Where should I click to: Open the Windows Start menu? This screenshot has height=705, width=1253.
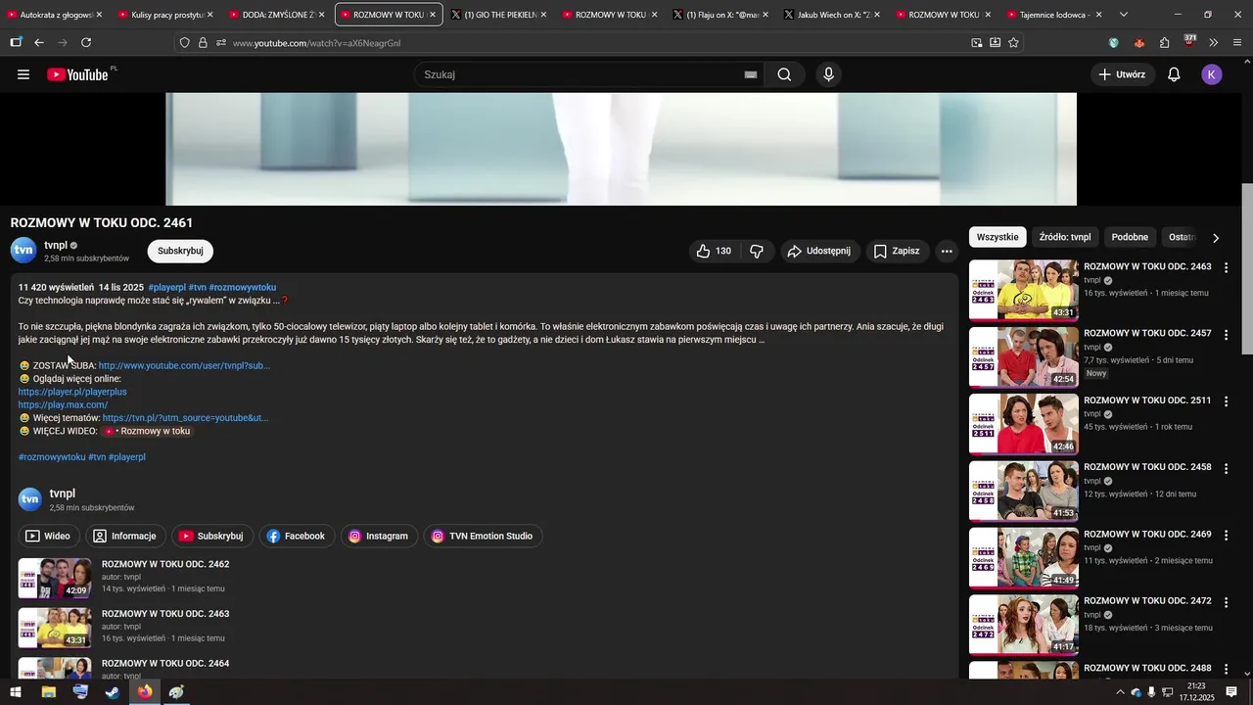click(x=16, y=692)
